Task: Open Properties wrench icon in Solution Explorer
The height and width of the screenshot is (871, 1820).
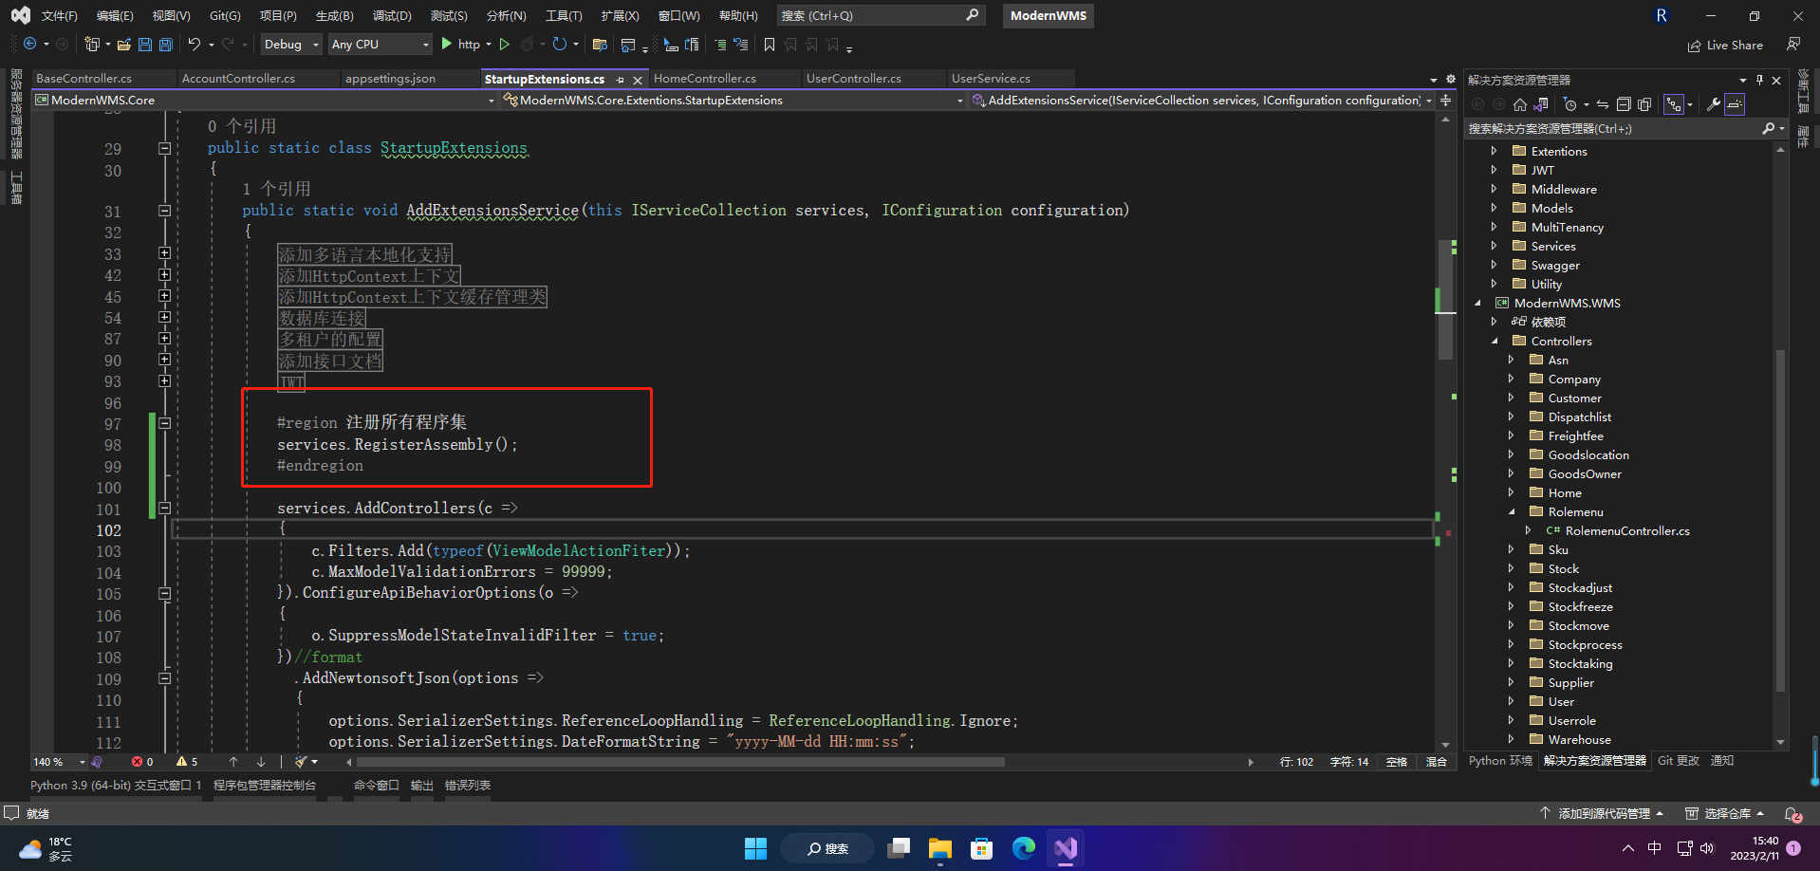Action: click(x=1714, y=104)
